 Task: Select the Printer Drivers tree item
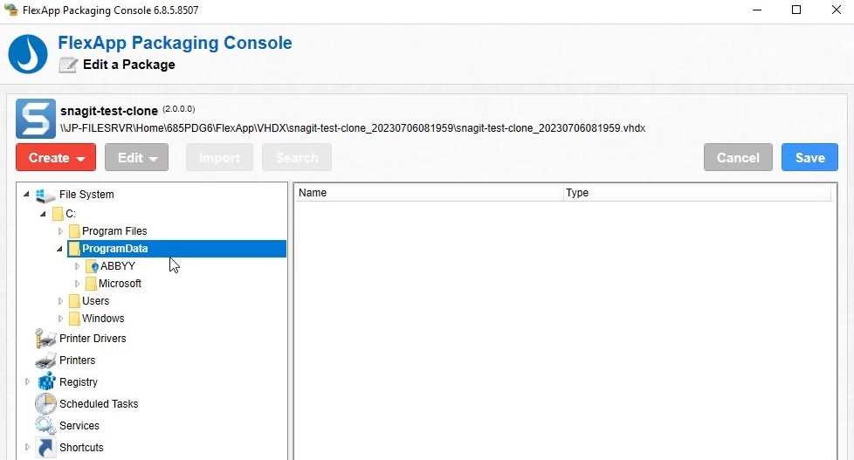93,338
